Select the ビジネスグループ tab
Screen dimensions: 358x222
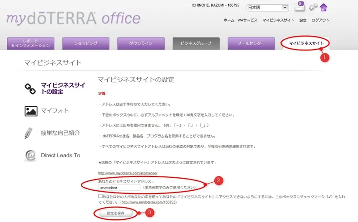196,43
